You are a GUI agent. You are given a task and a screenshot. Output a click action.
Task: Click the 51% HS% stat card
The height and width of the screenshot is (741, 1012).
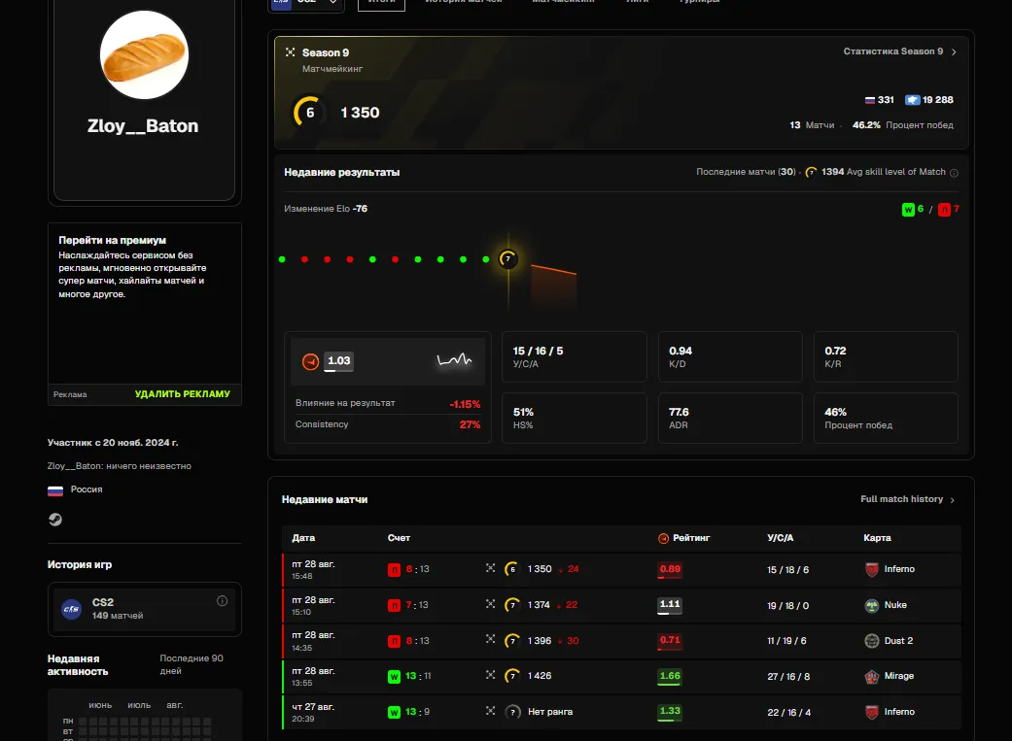(575, 418)
